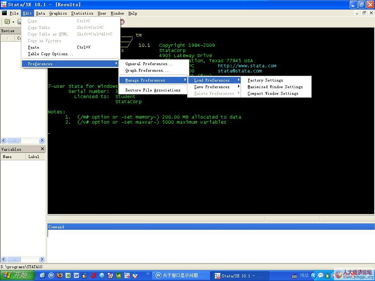Click Restore File Associations
The width and height of the screenshot is (375, 281).
pos(153,90)
